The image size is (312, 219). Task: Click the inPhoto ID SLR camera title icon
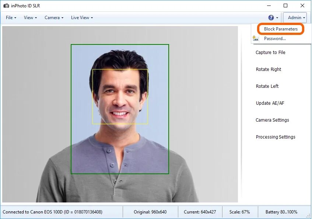[6, 6]
